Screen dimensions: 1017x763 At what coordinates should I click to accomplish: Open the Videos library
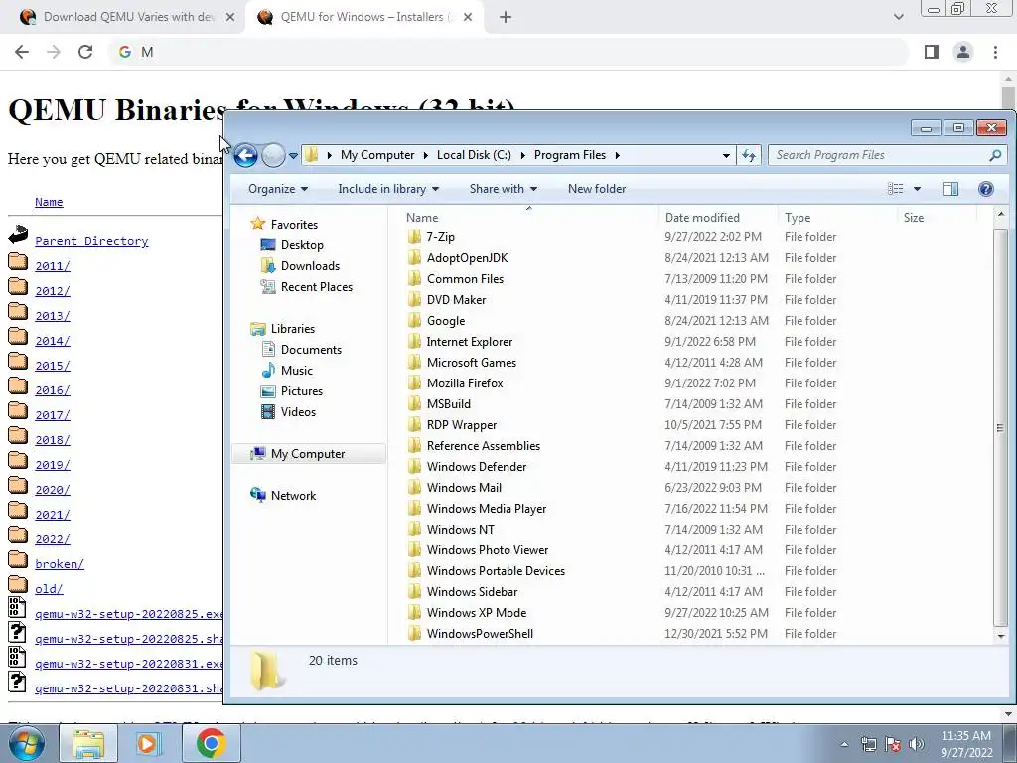click(298, 412)
